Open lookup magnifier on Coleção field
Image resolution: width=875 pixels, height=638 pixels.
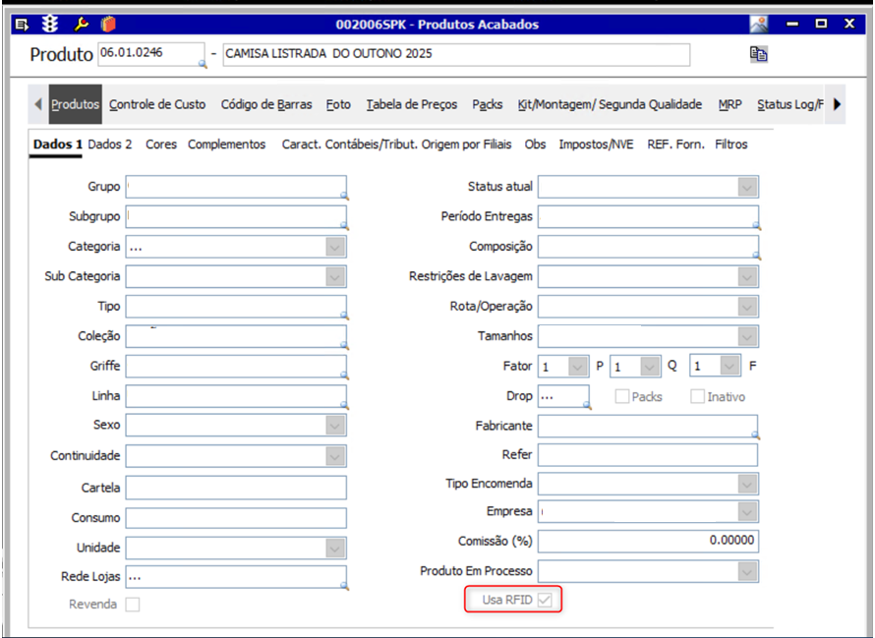pos(345,345)
